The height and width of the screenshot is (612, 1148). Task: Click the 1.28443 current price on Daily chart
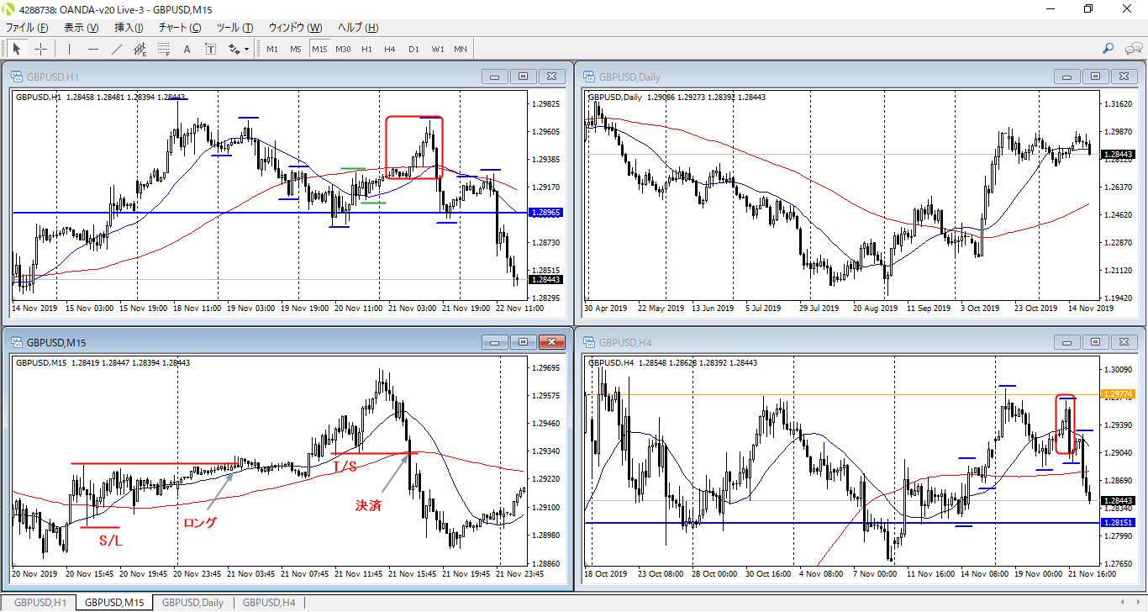(x=1118, y=154)
